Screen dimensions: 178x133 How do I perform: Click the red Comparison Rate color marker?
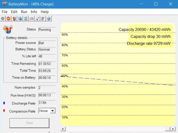click(4, 111)
